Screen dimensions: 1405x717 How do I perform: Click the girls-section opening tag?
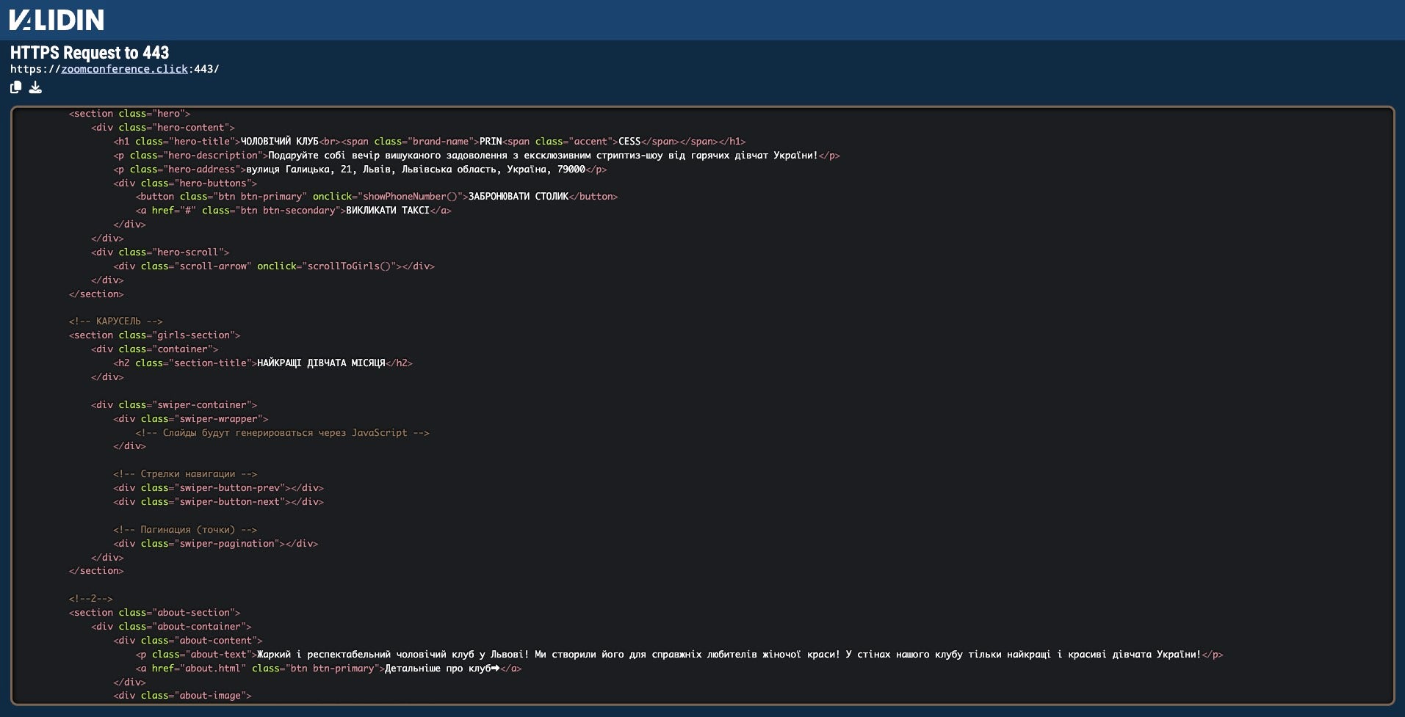[x=154, y=335]
